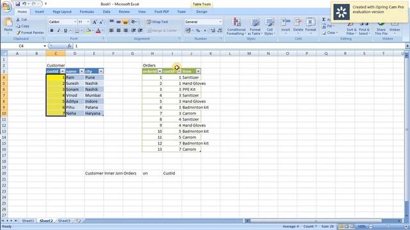Click the Office Button logo
This screenshot has height=230, width=410.
[x=6, y=6]
